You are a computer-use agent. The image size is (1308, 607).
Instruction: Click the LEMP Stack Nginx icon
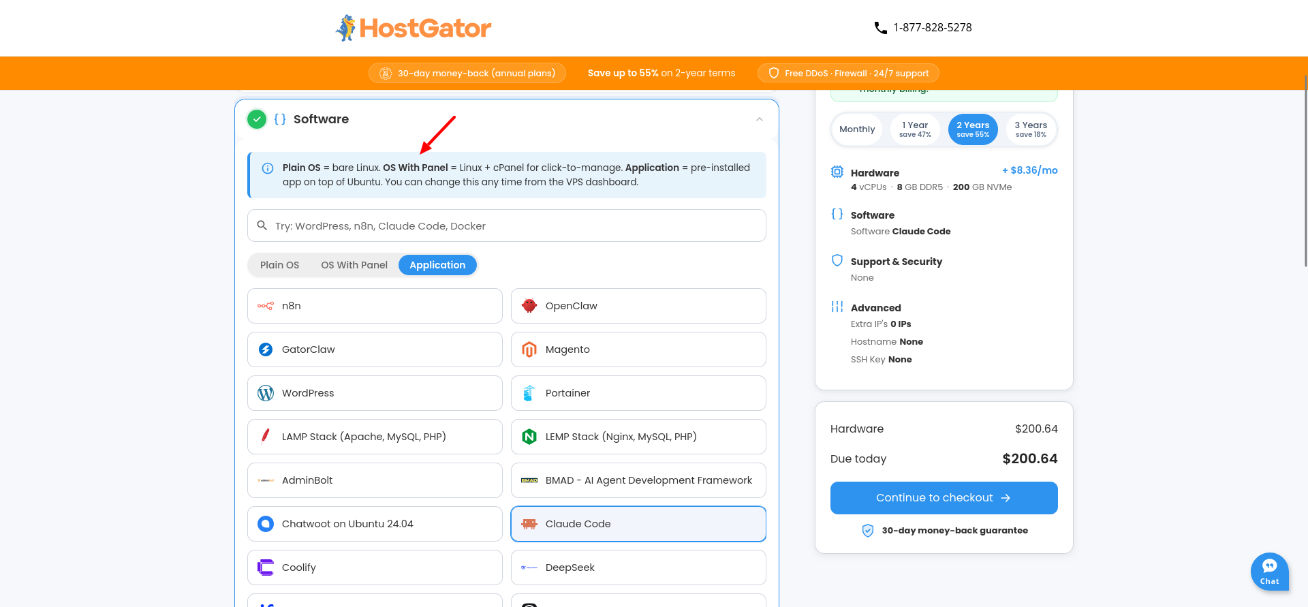[529, 437]
